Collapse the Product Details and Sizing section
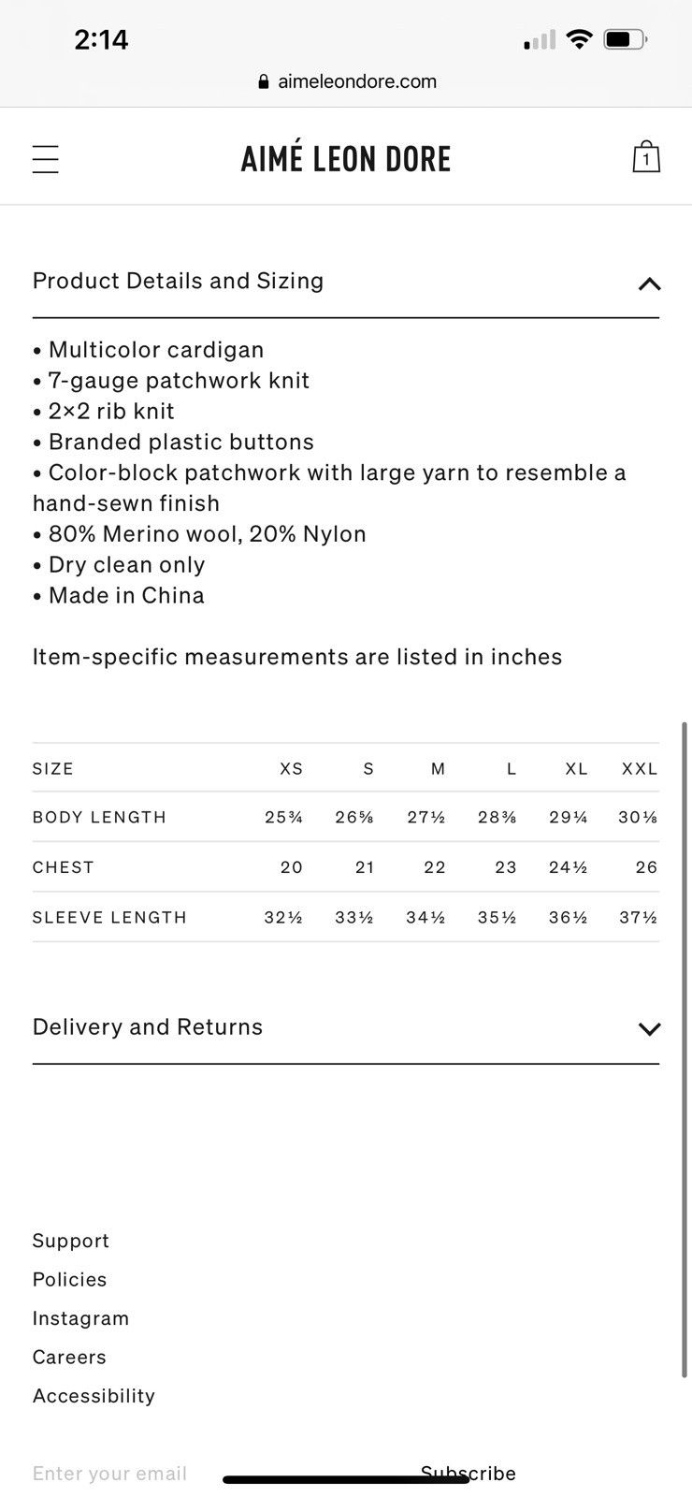Viewport: 692px width, 1497px height. (649, 283)
